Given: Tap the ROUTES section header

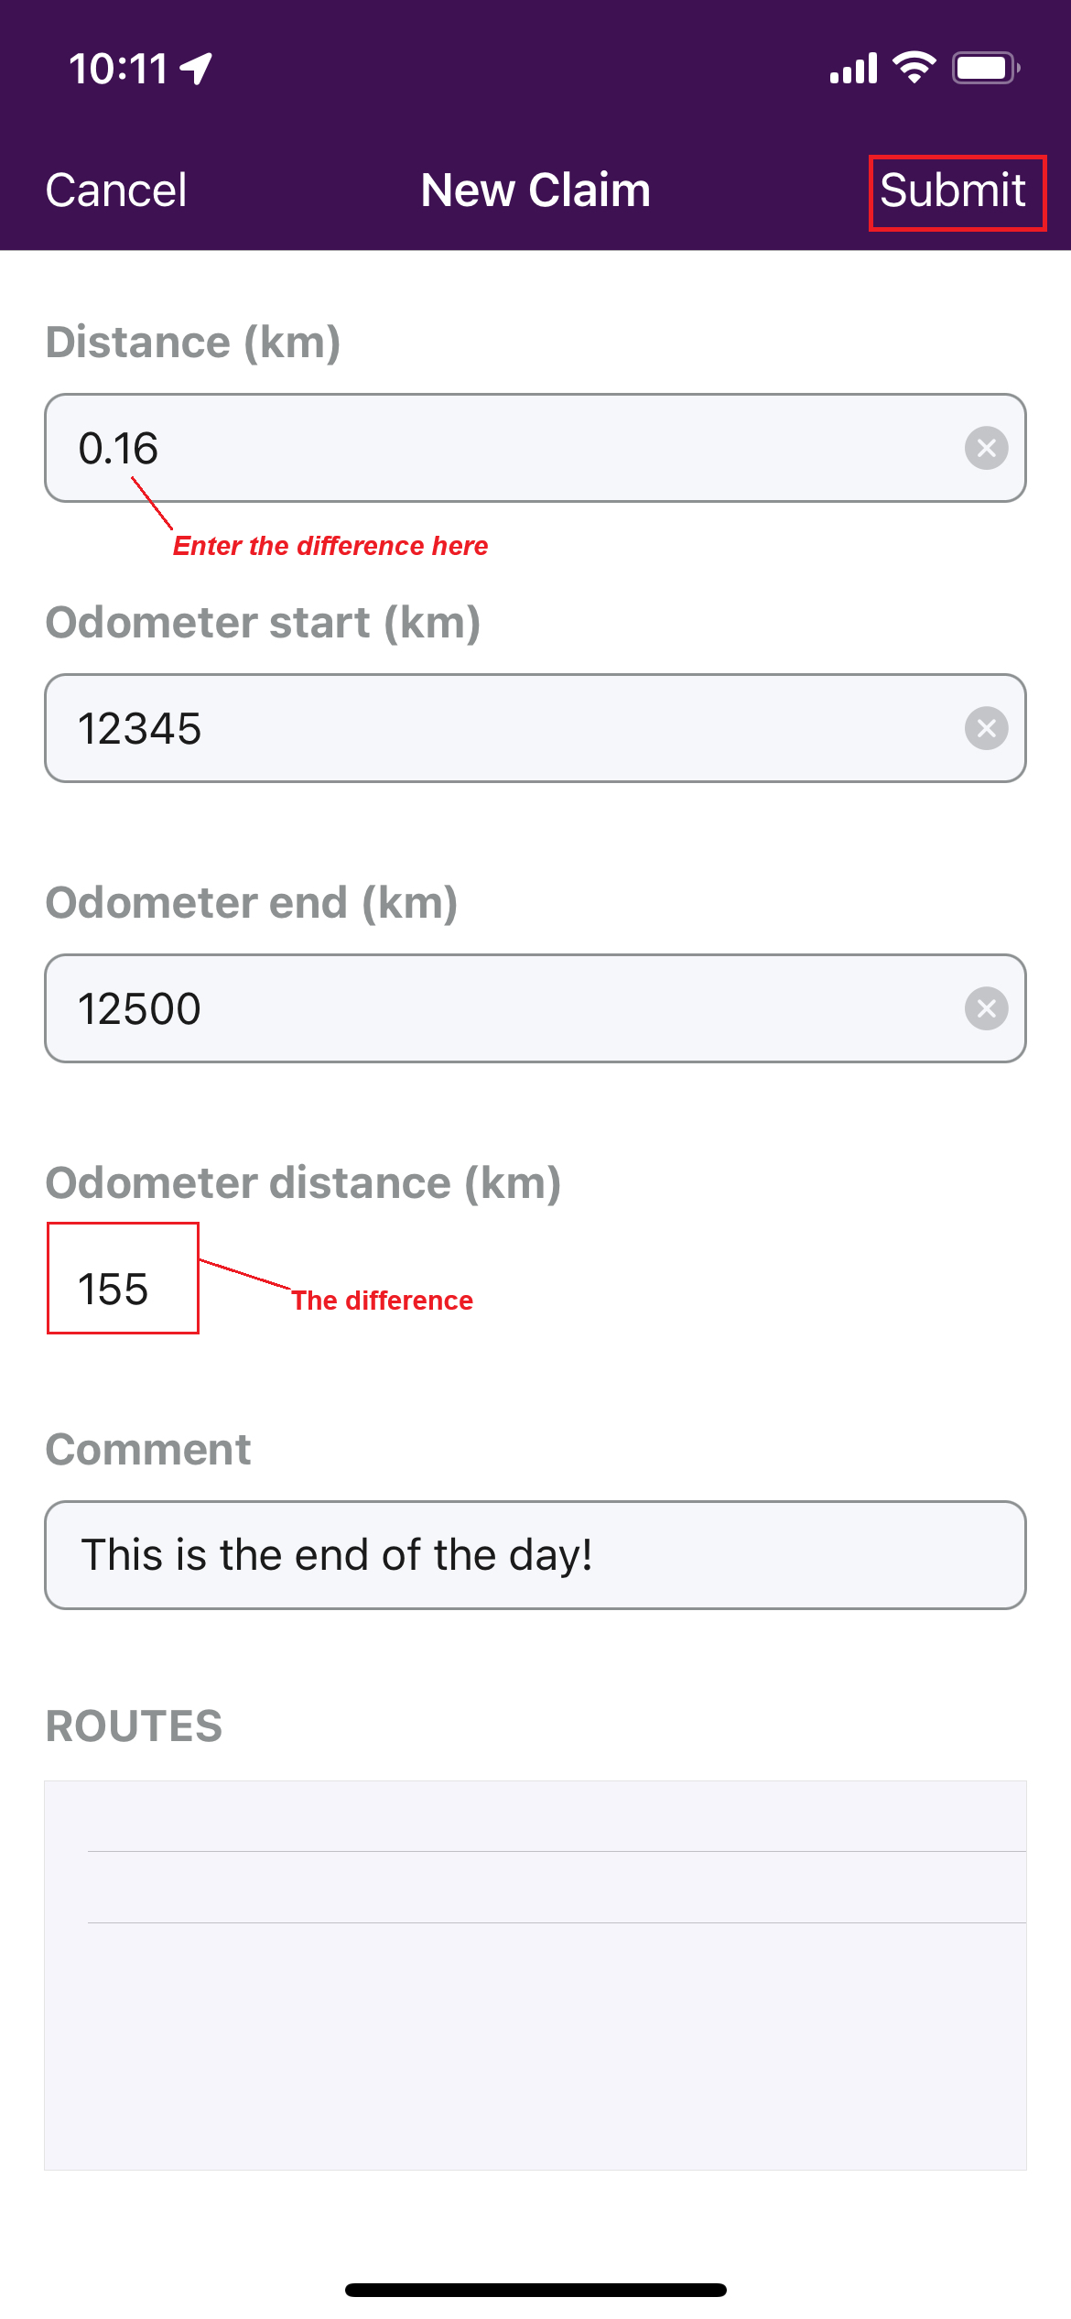Looking at the screenshot, I should [135, 1726].
